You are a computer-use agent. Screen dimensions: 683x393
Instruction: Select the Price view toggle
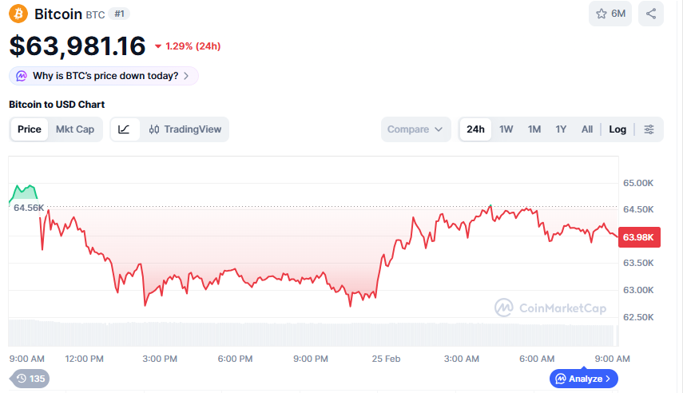point(30,129)
